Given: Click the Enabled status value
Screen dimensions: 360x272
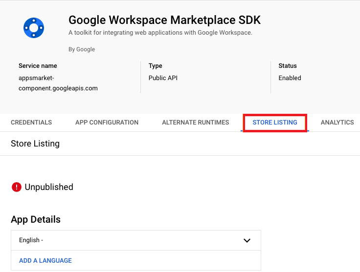Looking at the screenshot, I should click(290, 78).
